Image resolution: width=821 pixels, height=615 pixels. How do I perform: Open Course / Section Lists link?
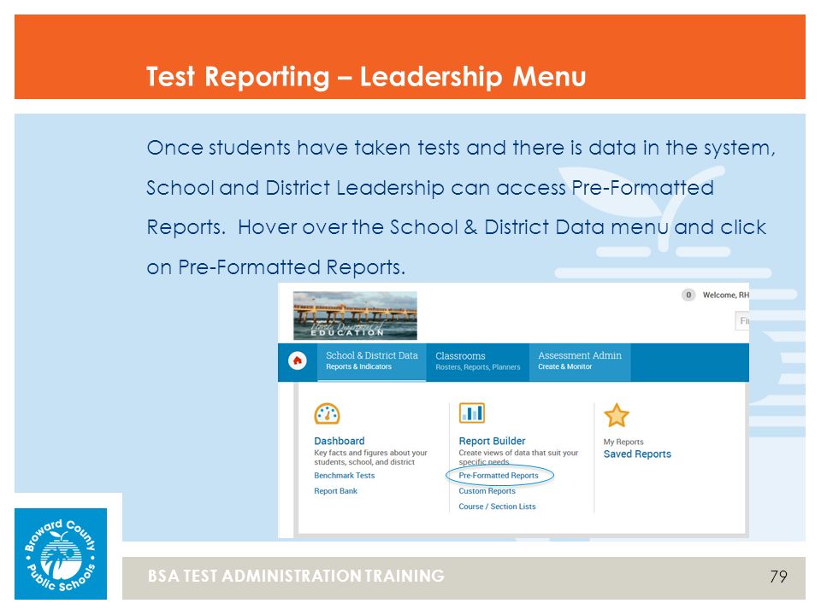497,507
